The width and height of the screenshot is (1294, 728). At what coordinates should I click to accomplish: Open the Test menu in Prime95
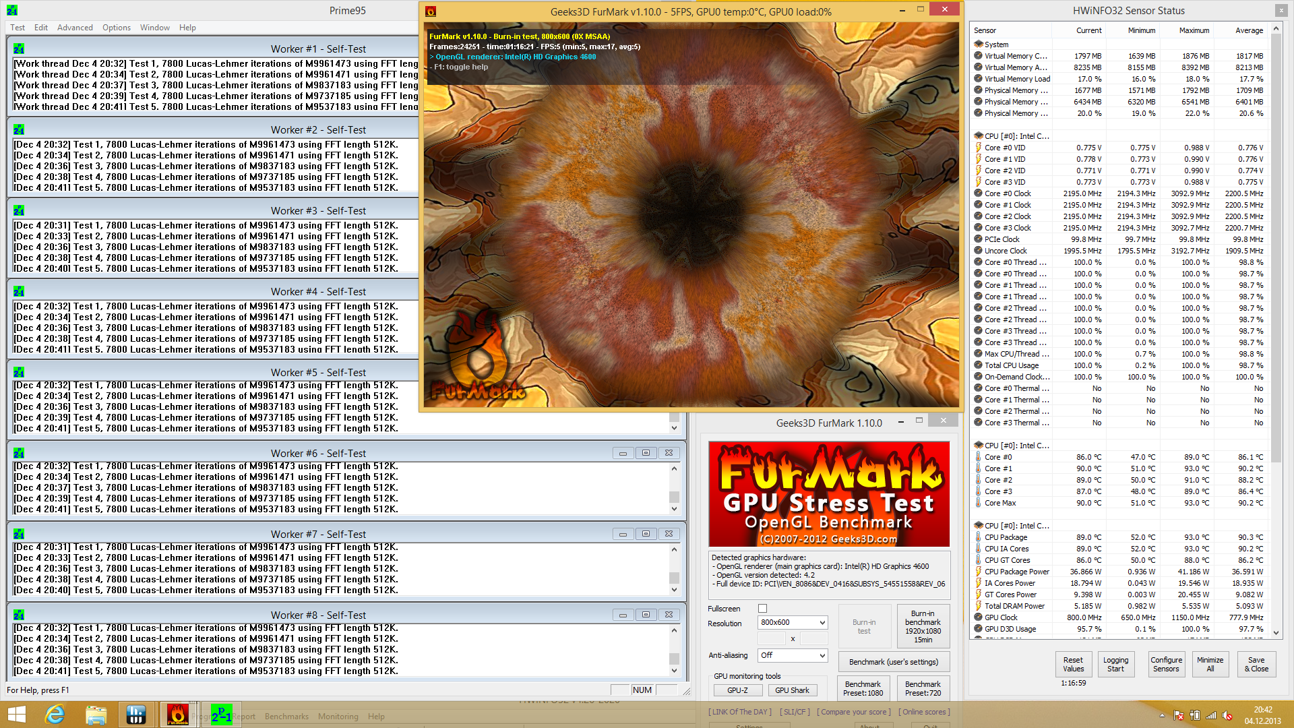coord(18,28)
